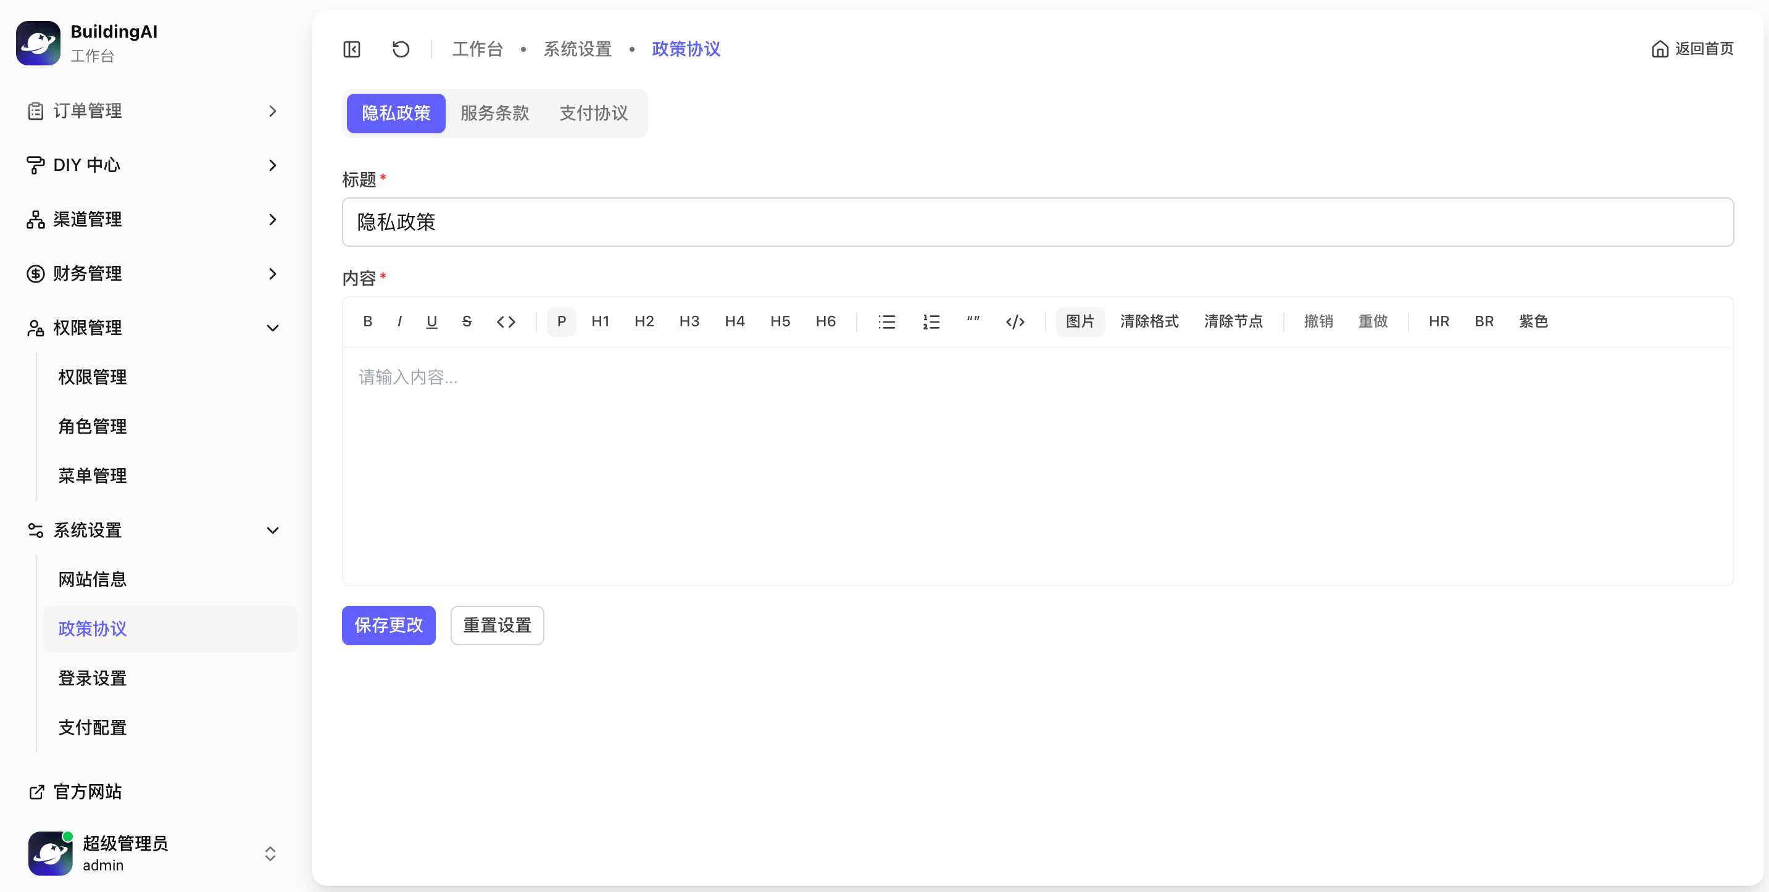Click the 保存更改 button
Image resolution: width=1769 pixels, height=892 pixels.
click(389, 625)
